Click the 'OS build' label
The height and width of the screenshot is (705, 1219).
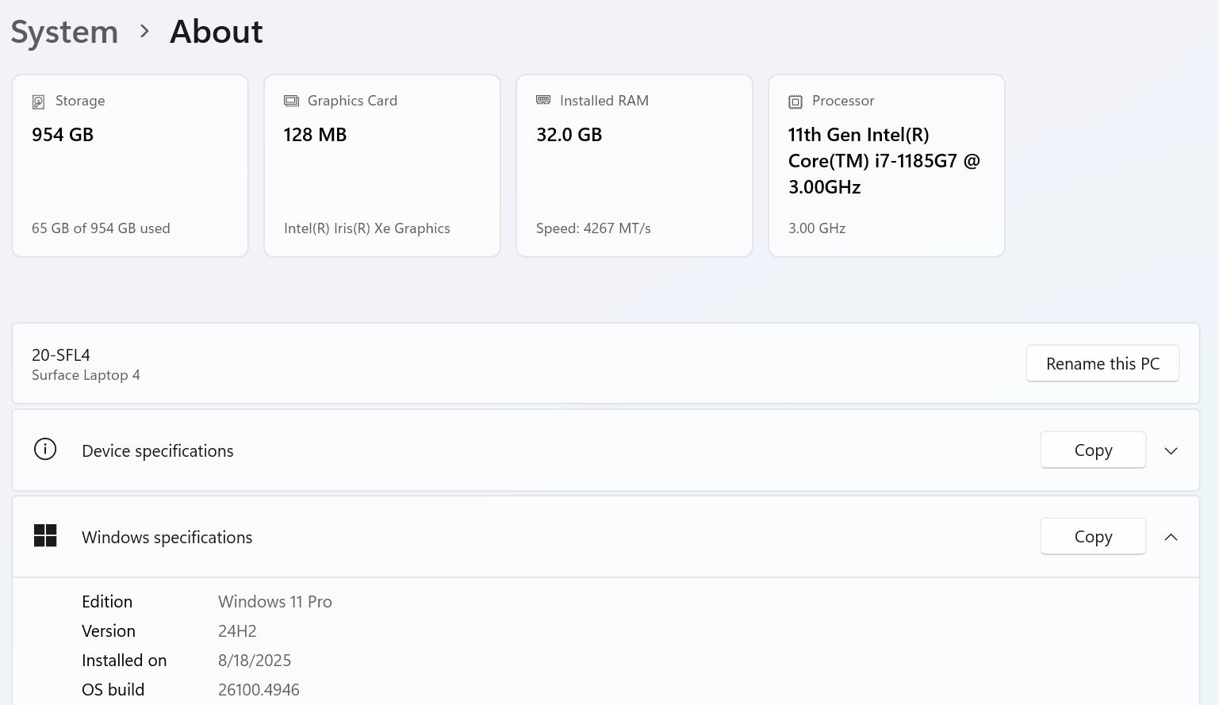[113, 690]
